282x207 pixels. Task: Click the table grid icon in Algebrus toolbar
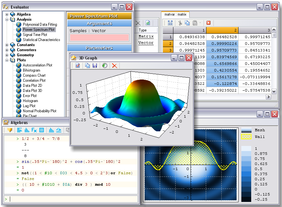click(x=42, y=130)
